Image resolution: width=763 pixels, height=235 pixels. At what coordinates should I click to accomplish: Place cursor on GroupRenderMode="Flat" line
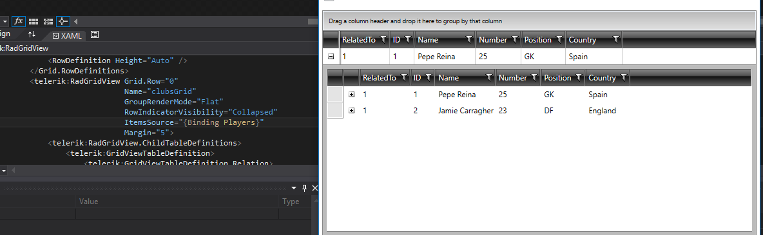173,101
